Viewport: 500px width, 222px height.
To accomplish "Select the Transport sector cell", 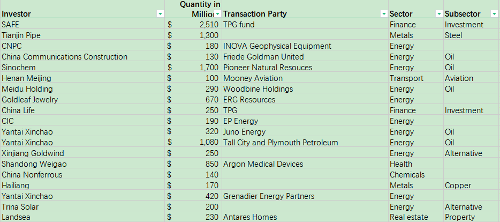I will coord(406,78).
